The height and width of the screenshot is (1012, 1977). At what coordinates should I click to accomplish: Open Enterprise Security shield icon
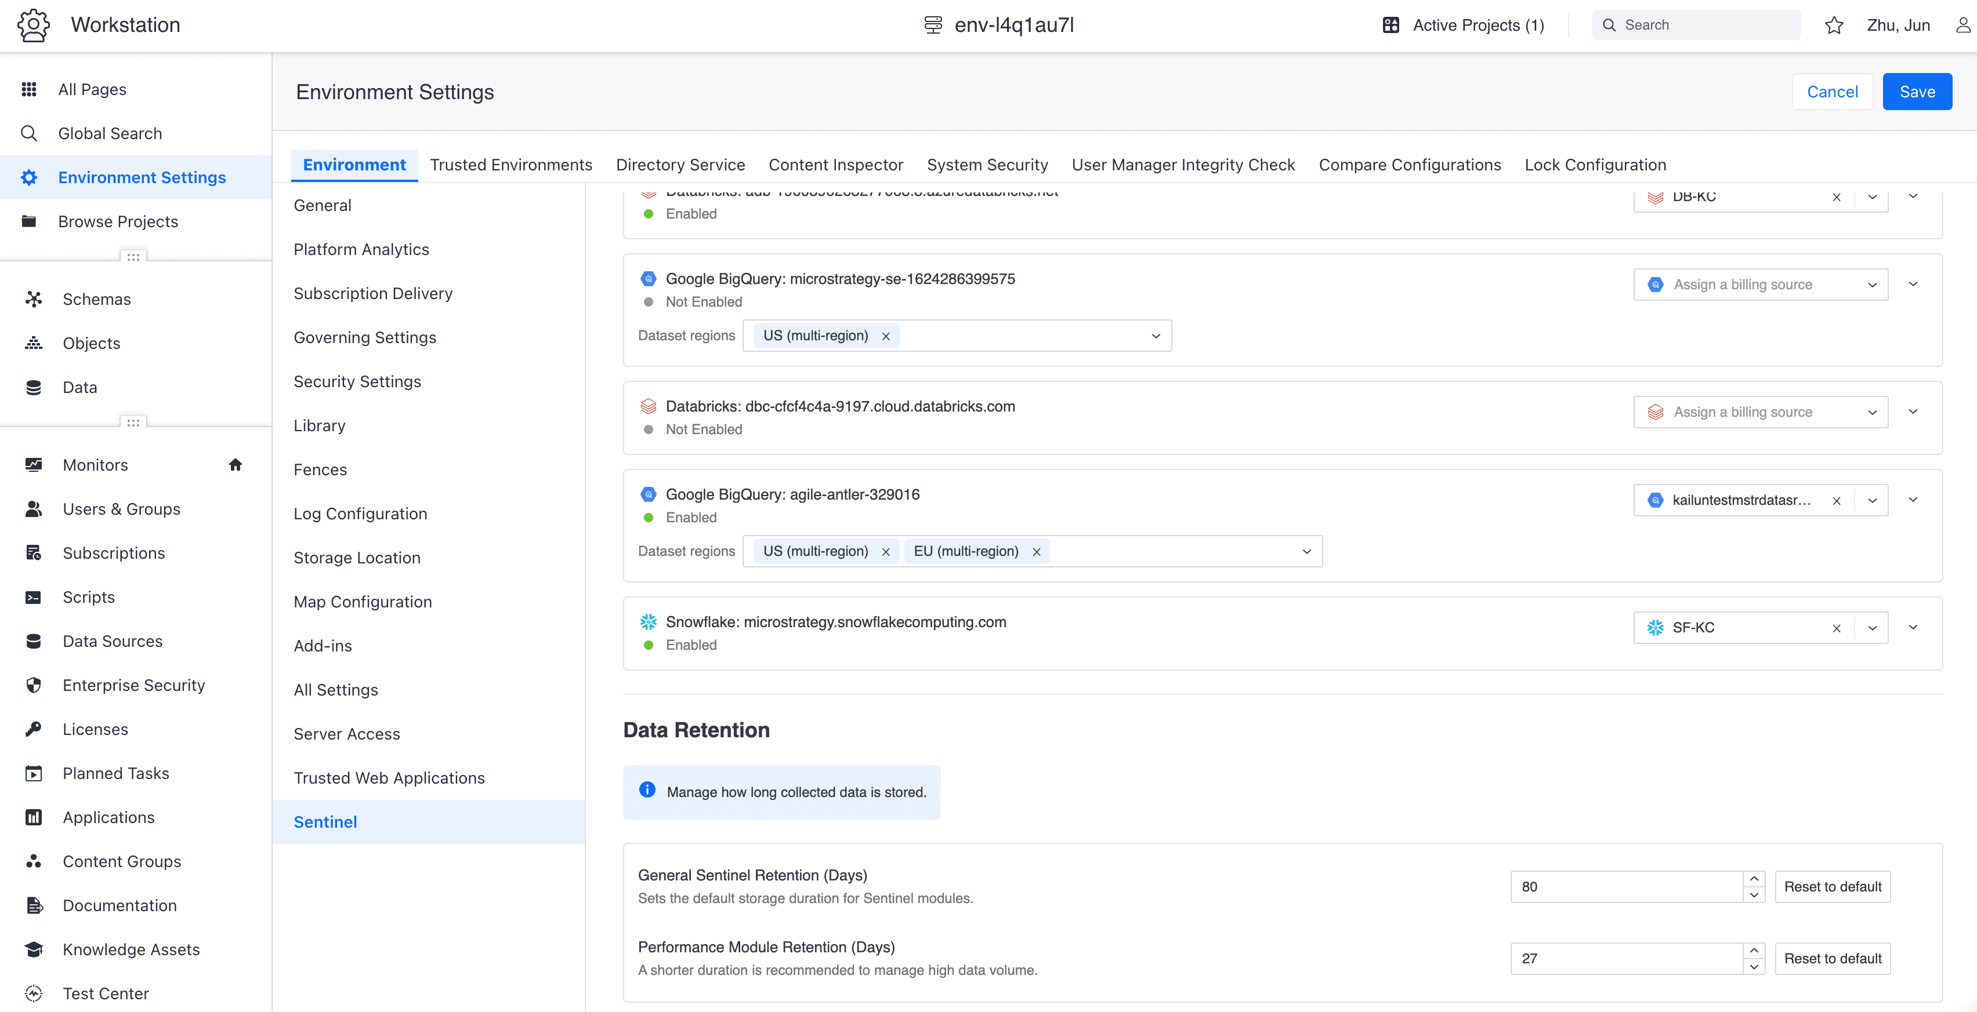pos(33,685)
